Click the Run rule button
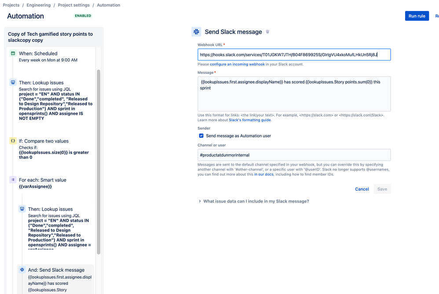 [417, 16]
